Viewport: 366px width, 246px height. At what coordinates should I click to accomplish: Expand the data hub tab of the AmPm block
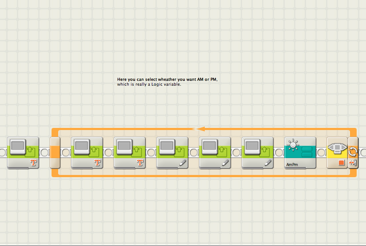[x=295, y=168]
